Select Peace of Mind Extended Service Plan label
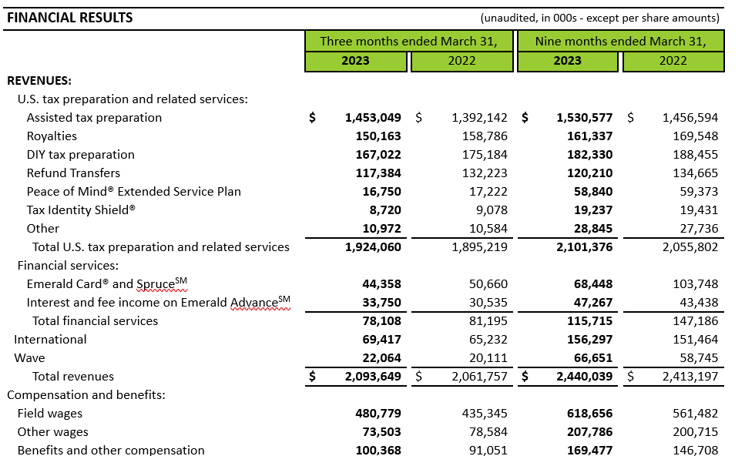This screenshot has width=745, height=456. [133, 192]
